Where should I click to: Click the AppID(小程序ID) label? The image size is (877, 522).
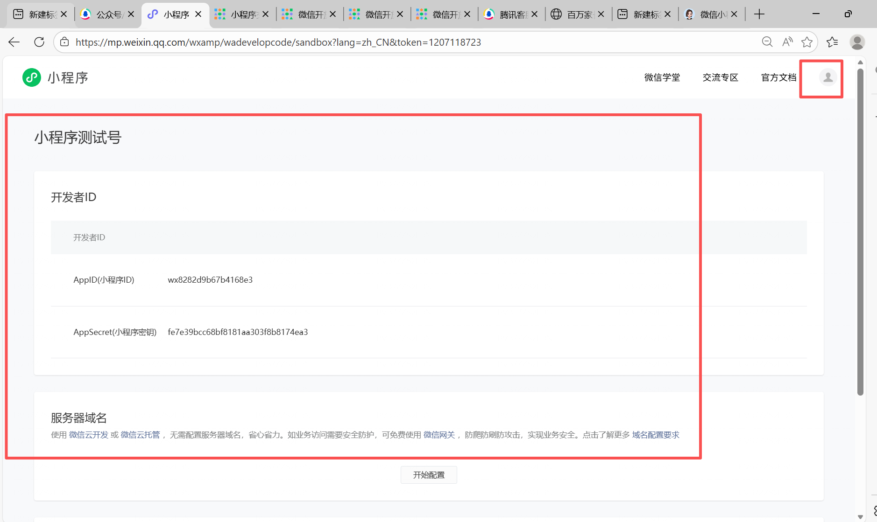click(x=104, y=280)
